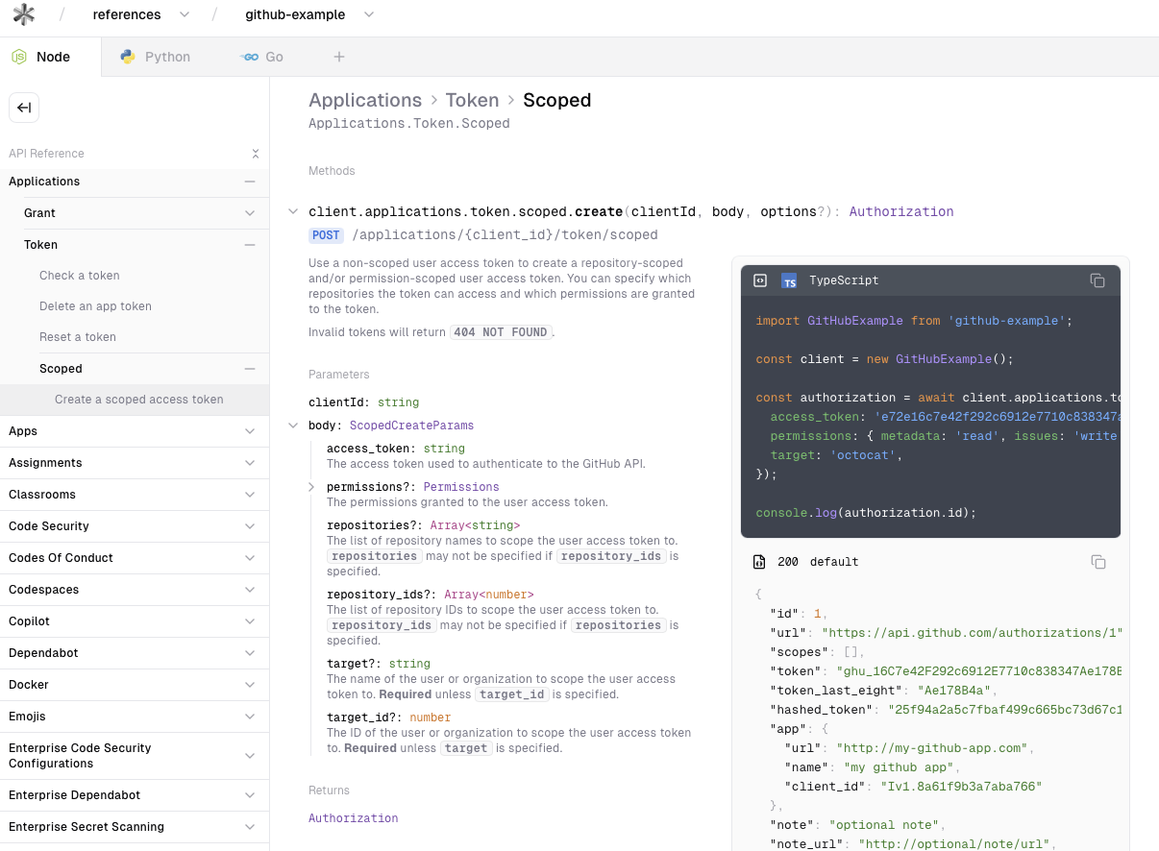Expand the permissions Permissions parameter
The image size is (1159, 851).
pyautogui.click(x=311, y=487)
